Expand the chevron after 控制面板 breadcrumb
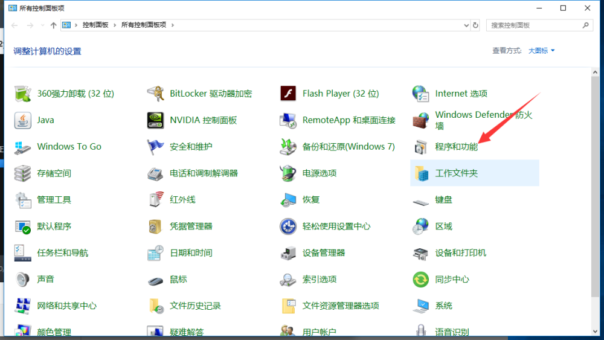Screen dimensions: 604x340 click(115, 25)
